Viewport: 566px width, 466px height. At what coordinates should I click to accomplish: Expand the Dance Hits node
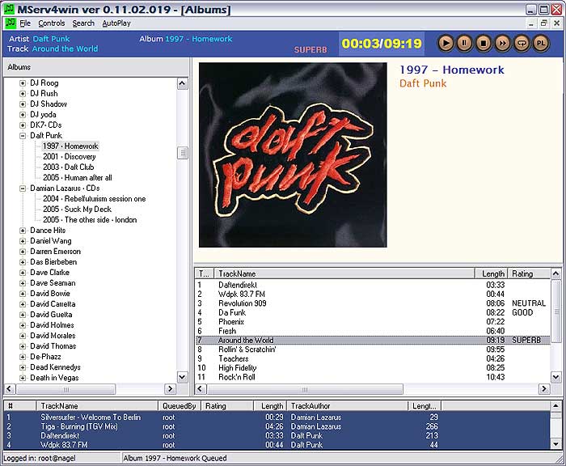(x=23, y=231)
